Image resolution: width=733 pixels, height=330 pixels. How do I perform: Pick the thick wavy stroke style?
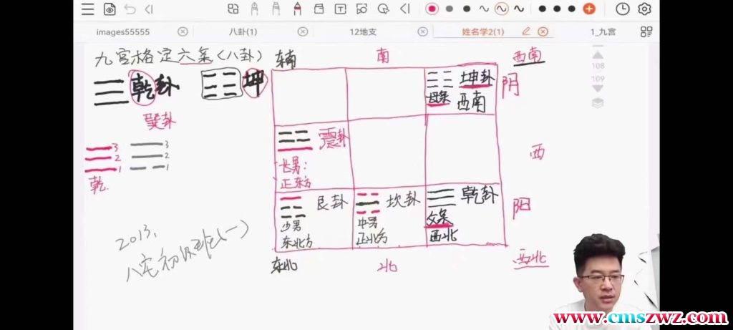pyautogui.click(x=518, y=9)
